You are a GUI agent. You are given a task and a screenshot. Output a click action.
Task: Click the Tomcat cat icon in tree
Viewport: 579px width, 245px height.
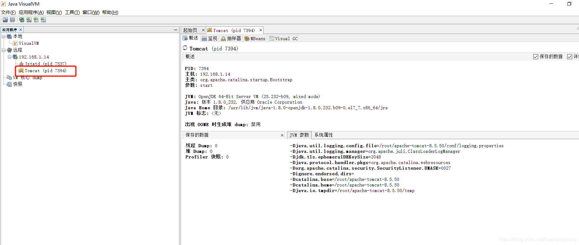21,71
